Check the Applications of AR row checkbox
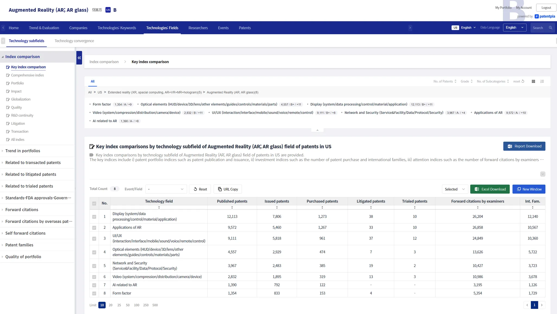Viewport: 557px width, 314px height. coord(94,228)
